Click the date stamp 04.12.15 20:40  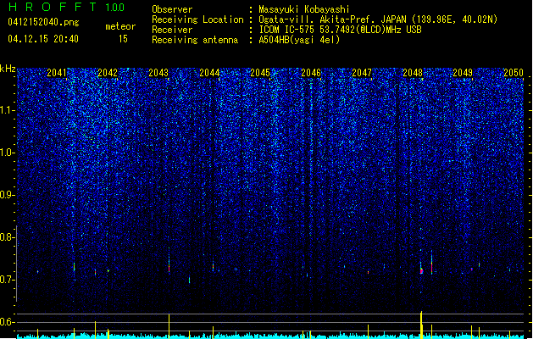tap(43, 39)
